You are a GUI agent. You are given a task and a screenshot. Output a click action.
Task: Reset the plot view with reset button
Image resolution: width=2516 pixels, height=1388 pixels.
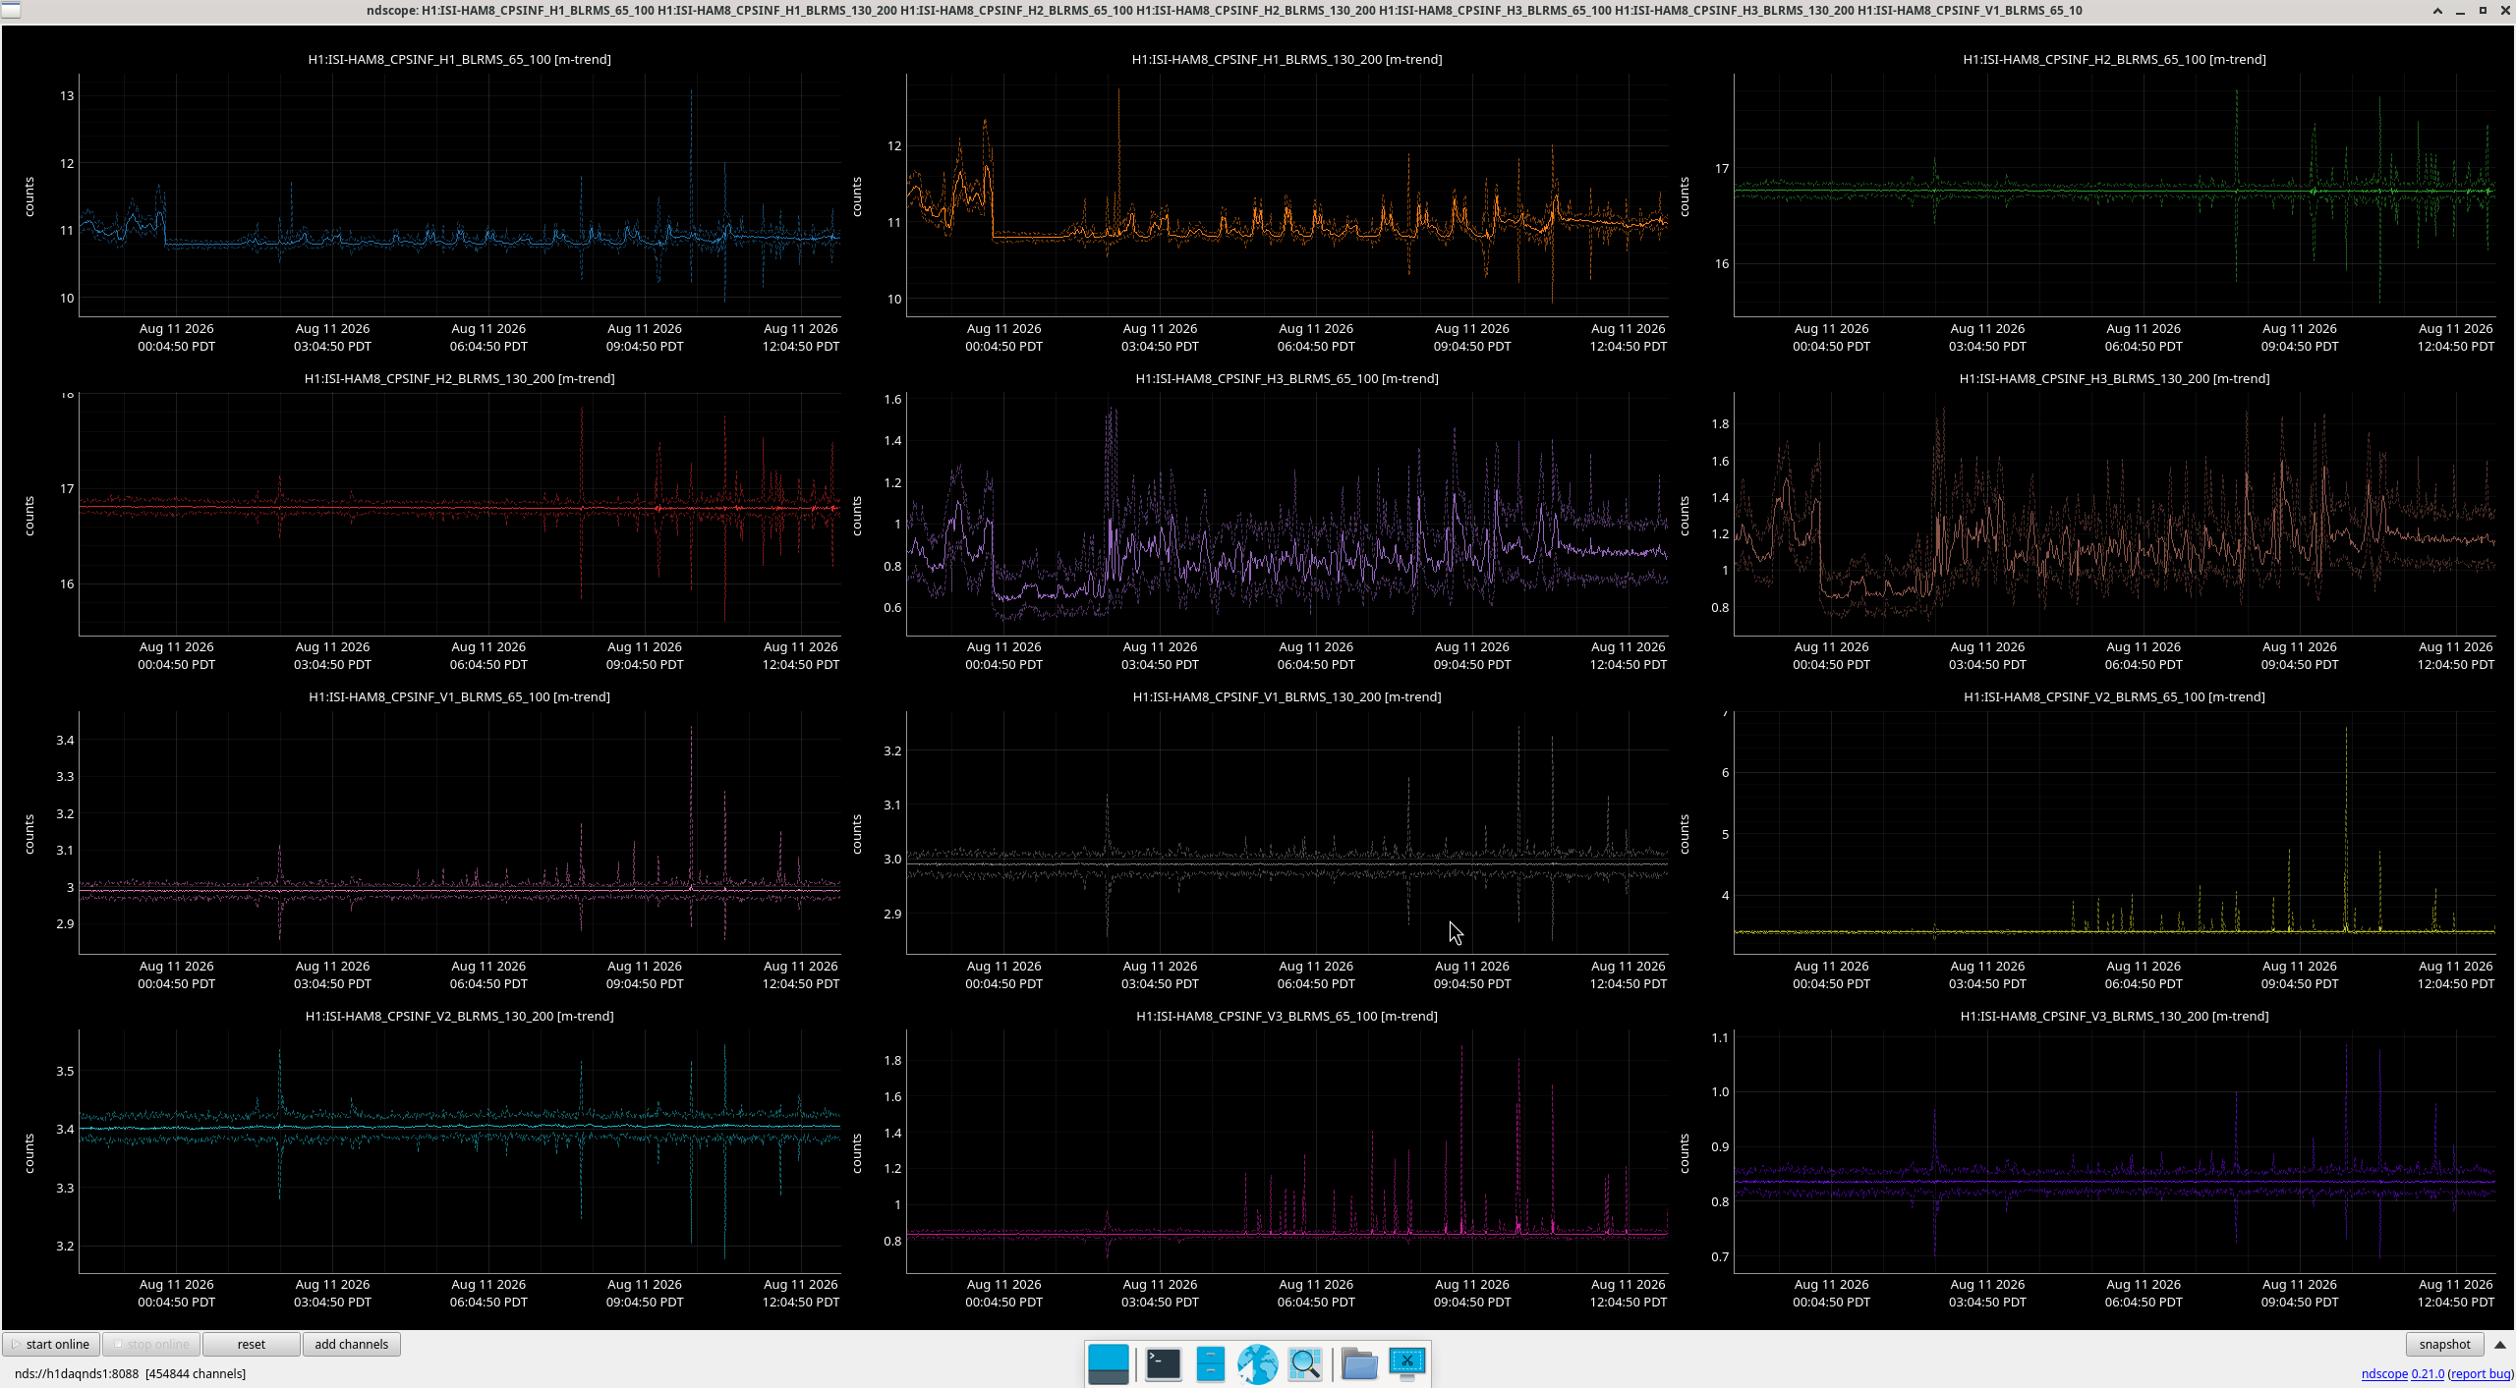(x=252, y=1344)
